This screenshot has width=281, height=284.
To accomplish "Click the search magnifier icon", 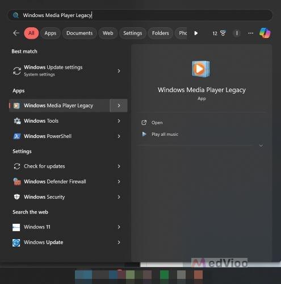I will tap(16, 15).
